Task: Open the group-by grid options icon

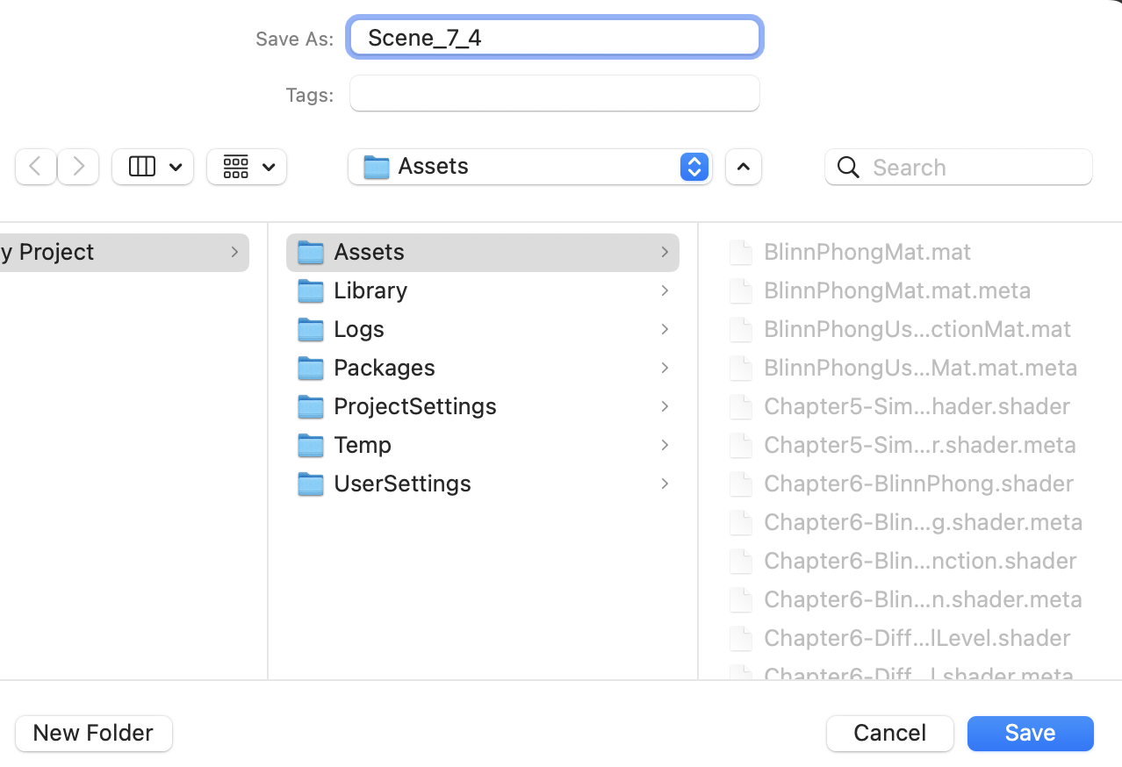Action: 236,167
